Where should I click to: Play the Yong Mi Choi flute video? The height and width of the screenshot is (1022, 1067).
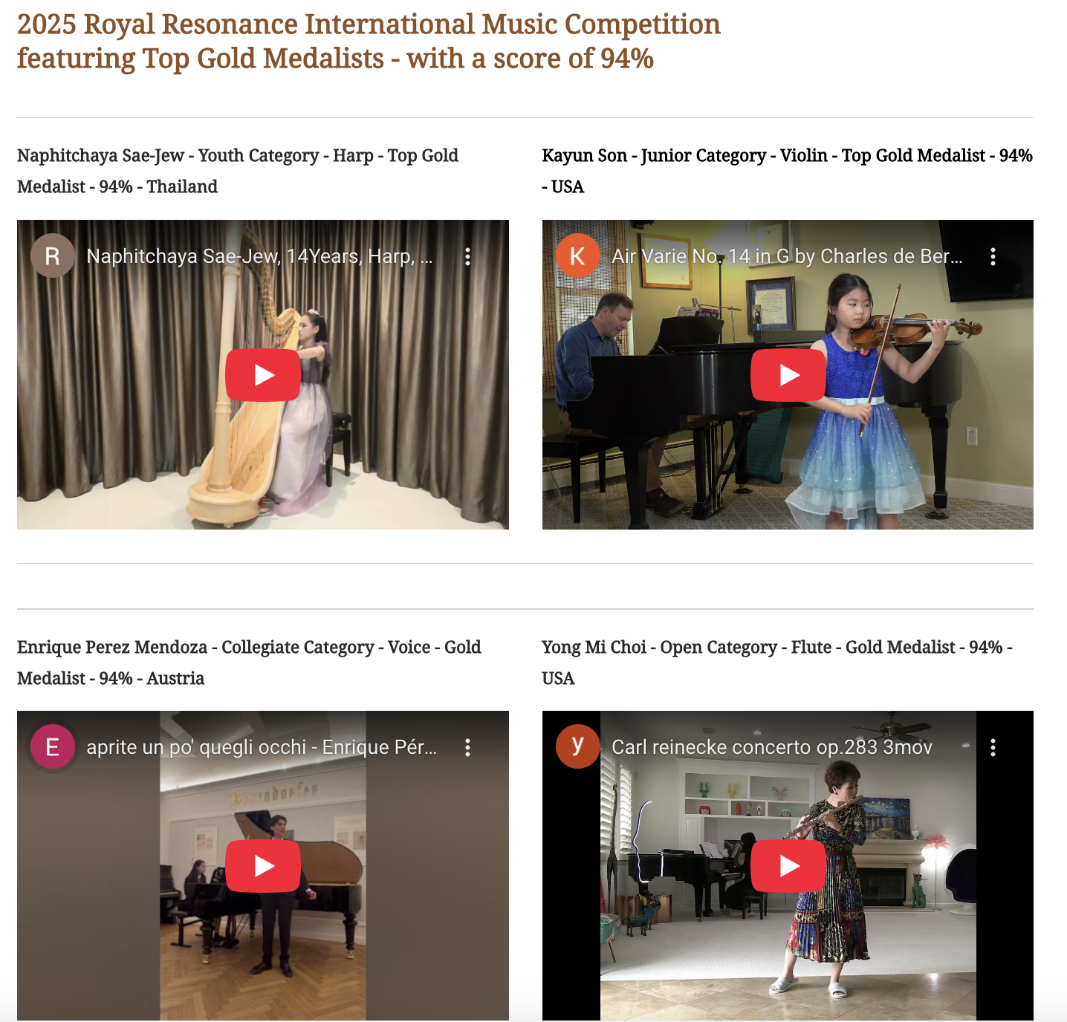[788, 866]
